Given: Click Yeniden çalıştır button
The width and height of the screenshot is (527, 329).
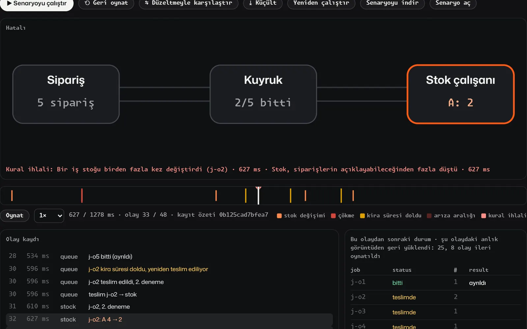Looking at the screenshot, I should 321,3.
